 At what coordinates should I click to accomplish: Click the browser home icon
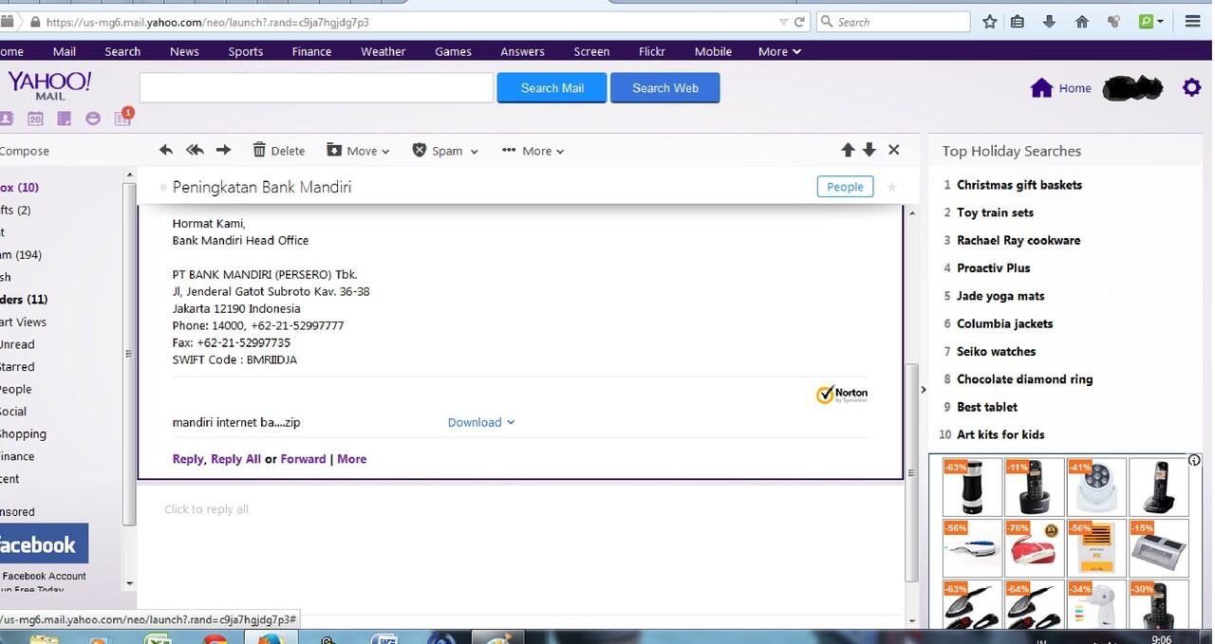(x=1081, y=22)
